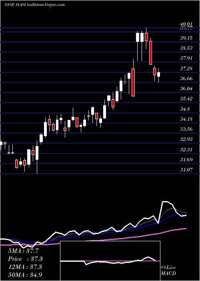Click the 37.91 price axis label
This screenshot has width=200, height=281.
coord(186,58)
